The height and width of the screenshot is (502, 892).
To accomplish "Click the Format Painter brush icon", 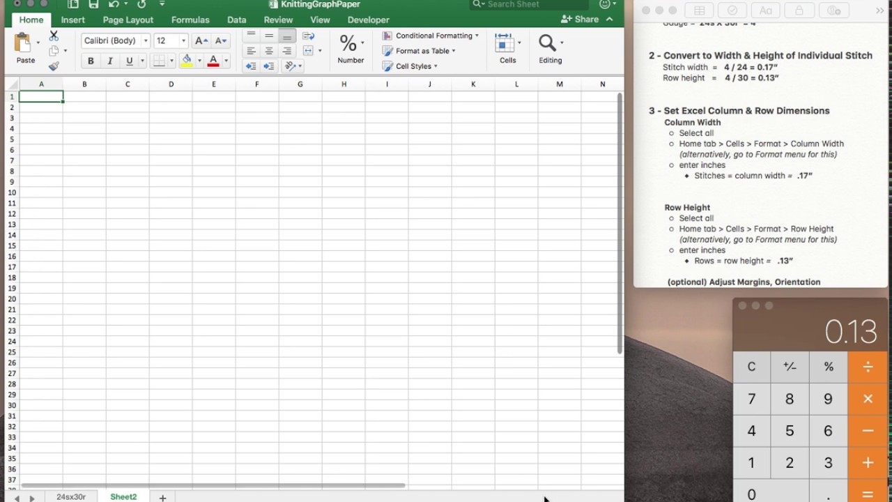I will (54, 66).
